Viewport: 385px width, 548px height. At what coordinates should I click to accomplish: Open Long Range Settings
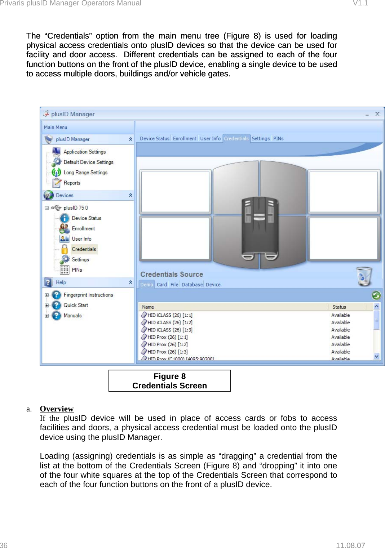[85, 173]
